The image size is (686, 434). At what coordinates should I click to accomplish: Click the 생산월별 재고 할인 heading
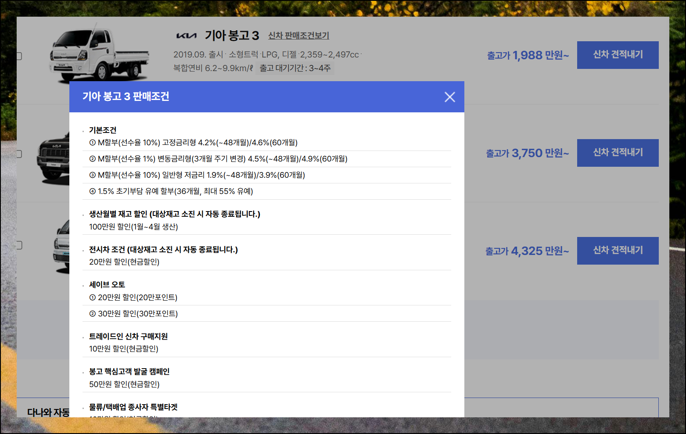175,214
